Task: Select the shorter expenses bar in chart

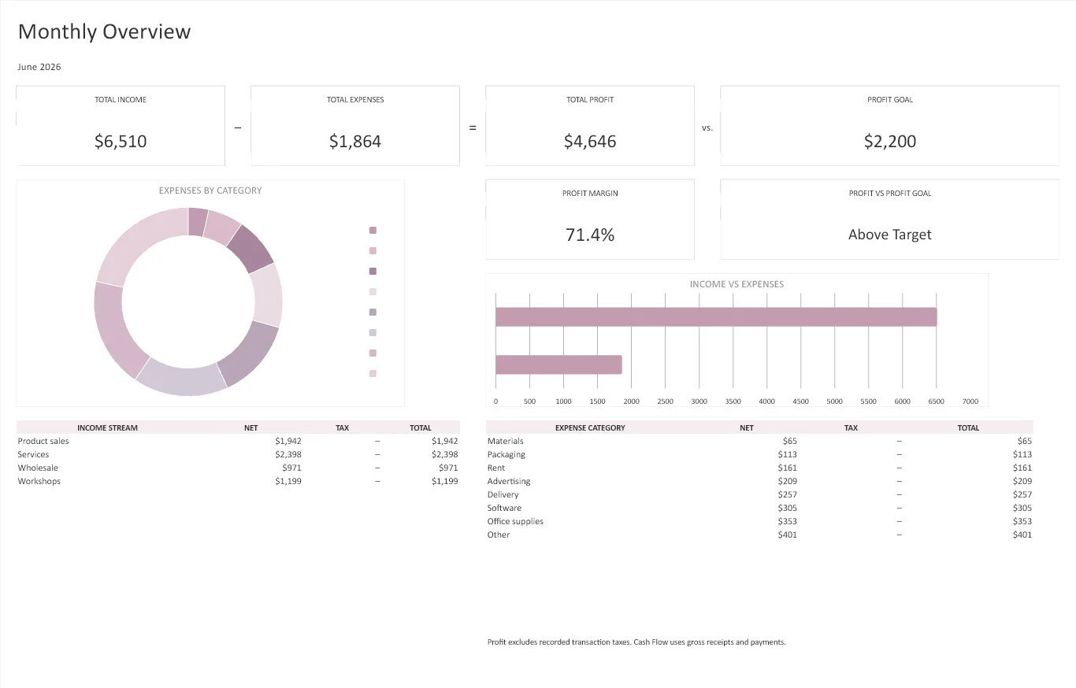Action: (x=558, y=364)
